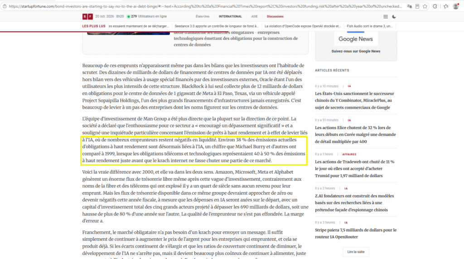Image resolution: width=464 pixels, height=259 pixels.
Task: Click the 'Lire la suite' button
Action: [356, 252]
